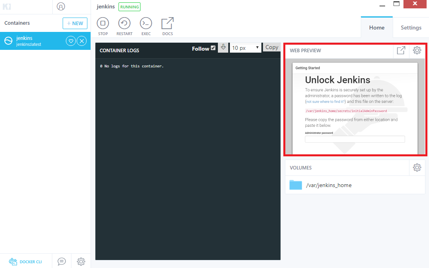Click the /var/jenkins_home/secrets/initialAdminPassword path
Screen dimensions: 429x268
[x=346, y=111]
